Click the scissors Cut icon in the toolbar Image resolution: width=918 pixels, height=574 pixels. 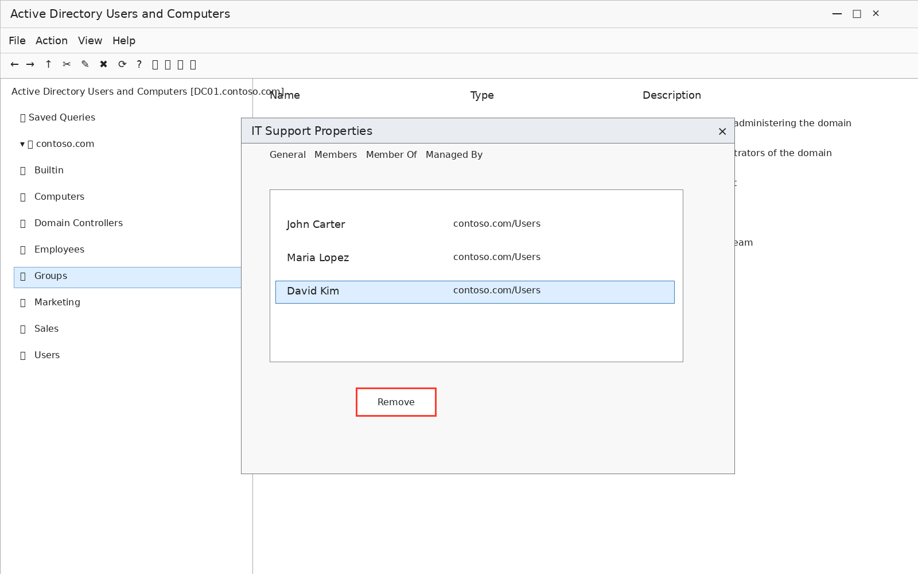pyautogui.click(x=67, y=64)
